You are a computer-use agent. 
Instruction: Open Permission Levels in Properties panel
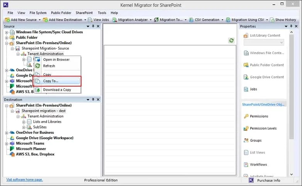260,128
